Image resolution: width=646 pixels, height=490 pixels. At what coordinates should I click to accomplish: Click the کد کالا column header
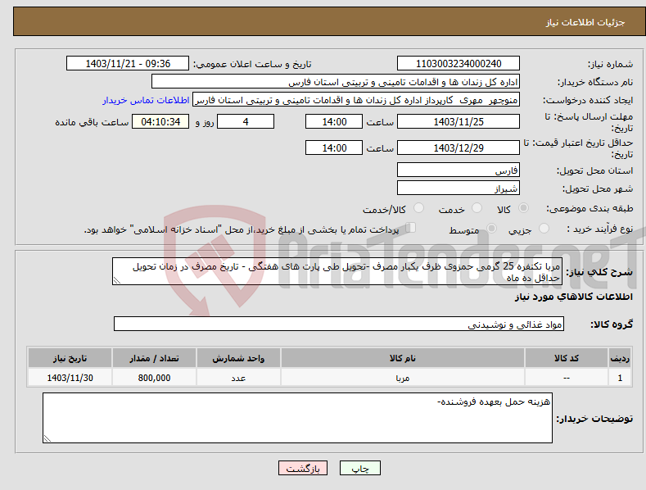tap(567, 358)
